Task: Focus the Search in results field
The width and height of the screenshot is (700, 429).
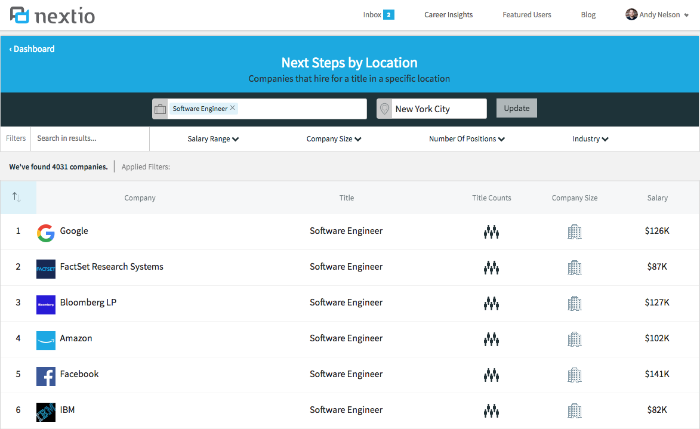Action: pos(90,138)
